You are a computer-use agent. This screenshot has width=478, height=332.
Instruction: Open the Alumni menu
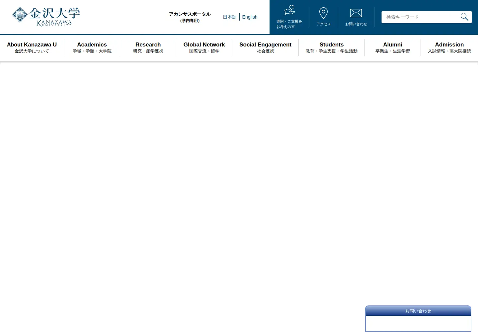click(x=393, y=47)
